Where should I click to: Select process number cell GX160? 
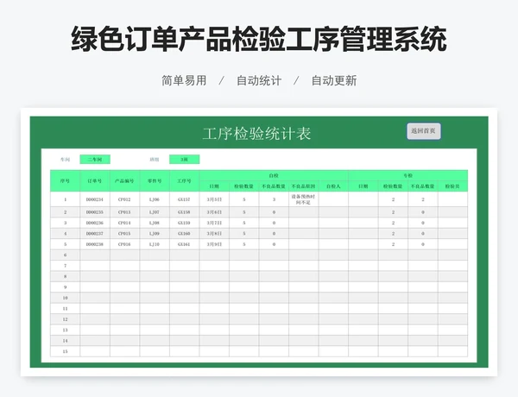[185, 234]
